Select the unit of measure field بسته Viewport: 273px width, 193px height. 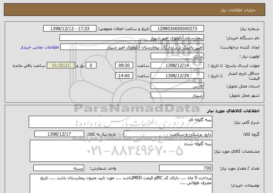58,168
